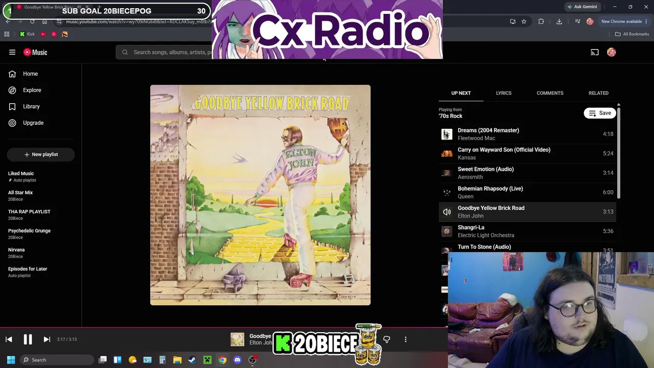
Task: Open the YouTube bookmark icon
Action: [43, 34]
